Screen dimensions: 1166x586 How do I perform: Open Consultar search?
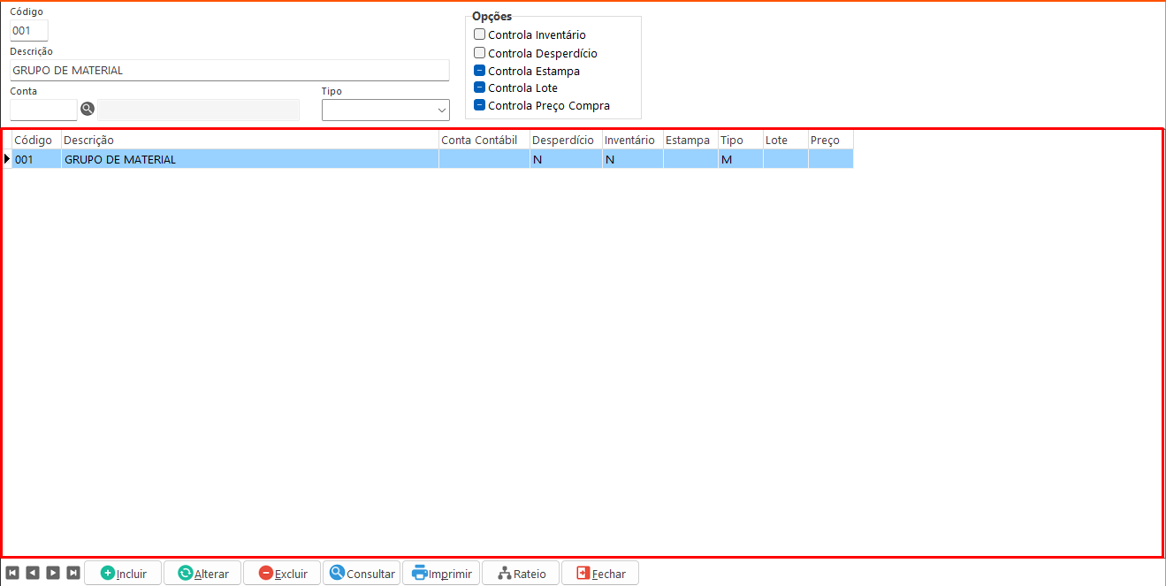[x=362, y=573]
